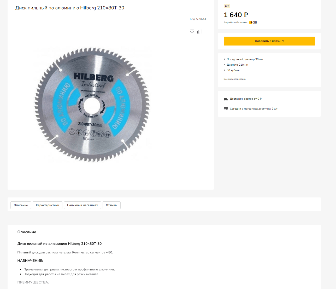Click the yellow bonus points coin icon

[251, 22]
